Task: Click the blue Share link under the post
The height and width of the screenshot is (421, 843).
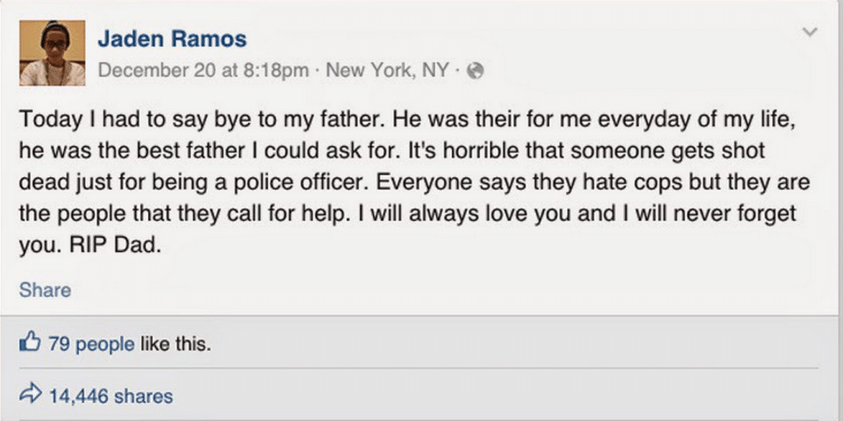Action: tap(45, 290)
